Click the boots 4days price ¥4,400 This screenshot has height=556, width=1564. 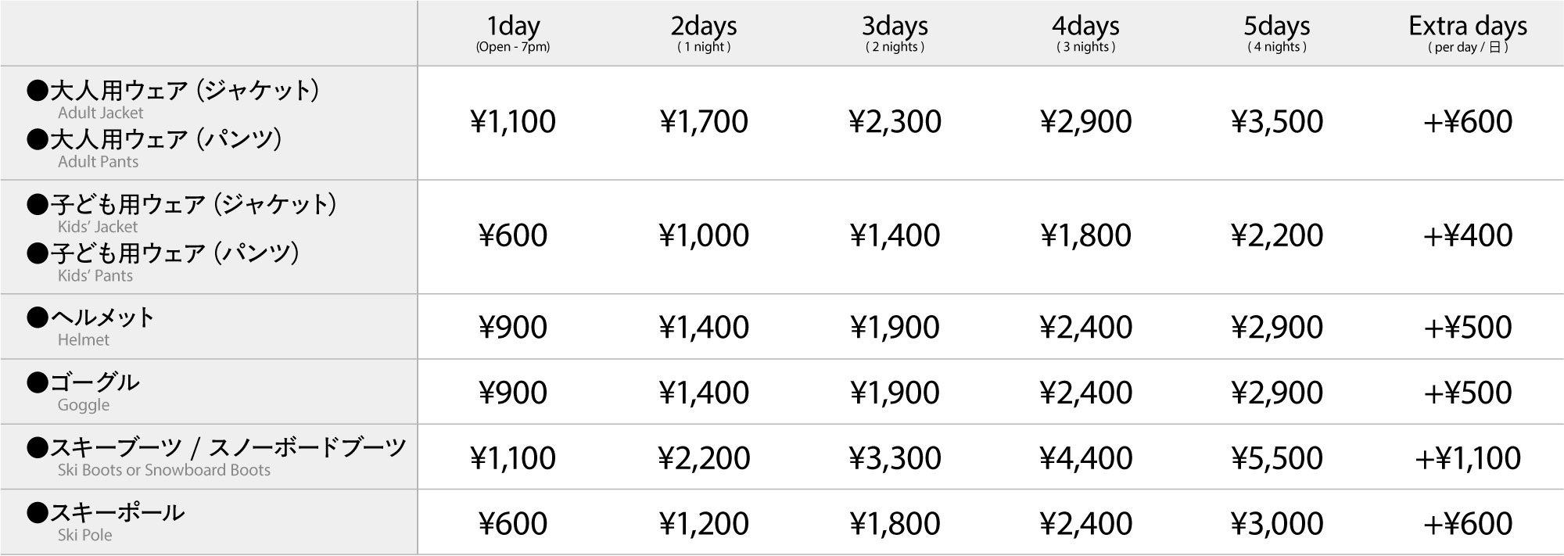1085,458
